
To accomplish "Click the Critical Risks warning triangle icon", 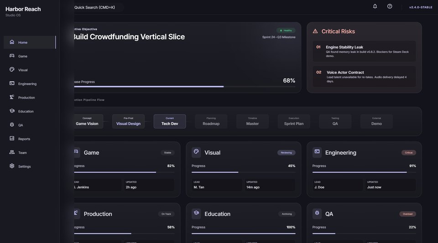I will [315, 31].
